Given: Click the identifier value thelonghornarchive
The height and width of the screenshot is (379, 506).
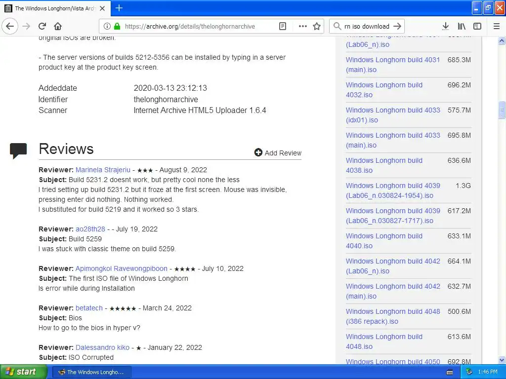Looking at the screenshot, I should [x=166, y=99].
